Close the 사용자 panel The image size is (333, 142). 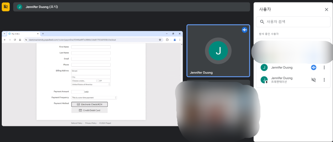click(326, 9)
